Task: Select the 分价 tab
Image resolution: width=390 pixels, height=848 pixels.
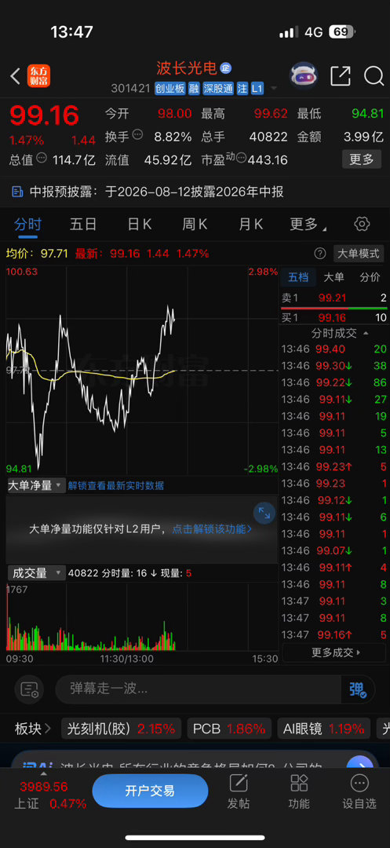Action: coord(370,277)
